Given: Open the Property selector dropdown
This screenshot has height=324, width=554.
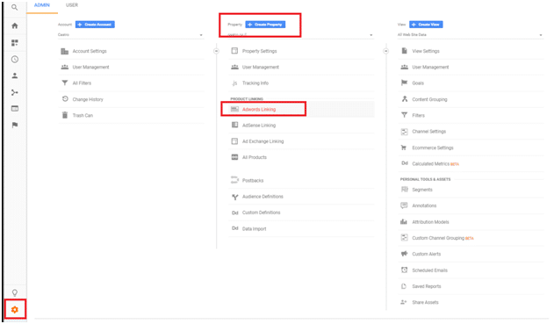Looking at the screenshot, I should coord(300,35).
